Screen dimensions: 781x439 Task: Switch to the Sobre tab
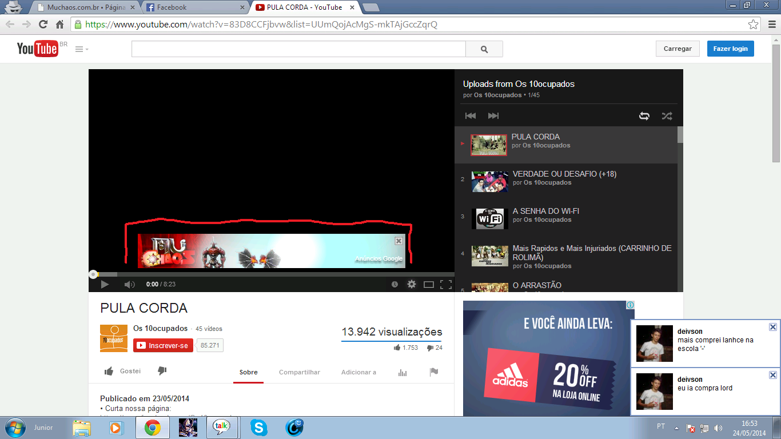(x=248, y=372)
